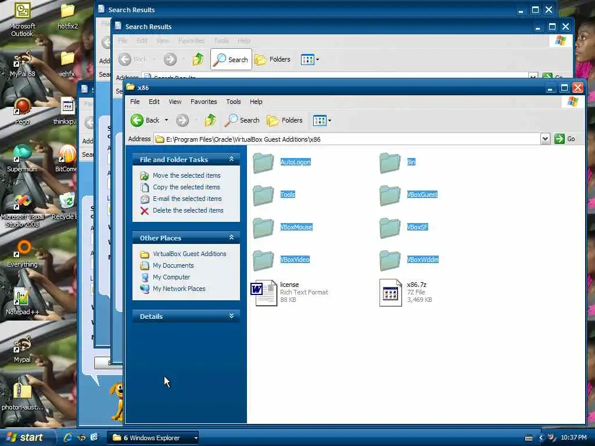Toggle Folders pane in x86 window toolbar
595x446 pixels.
point(285,120)
